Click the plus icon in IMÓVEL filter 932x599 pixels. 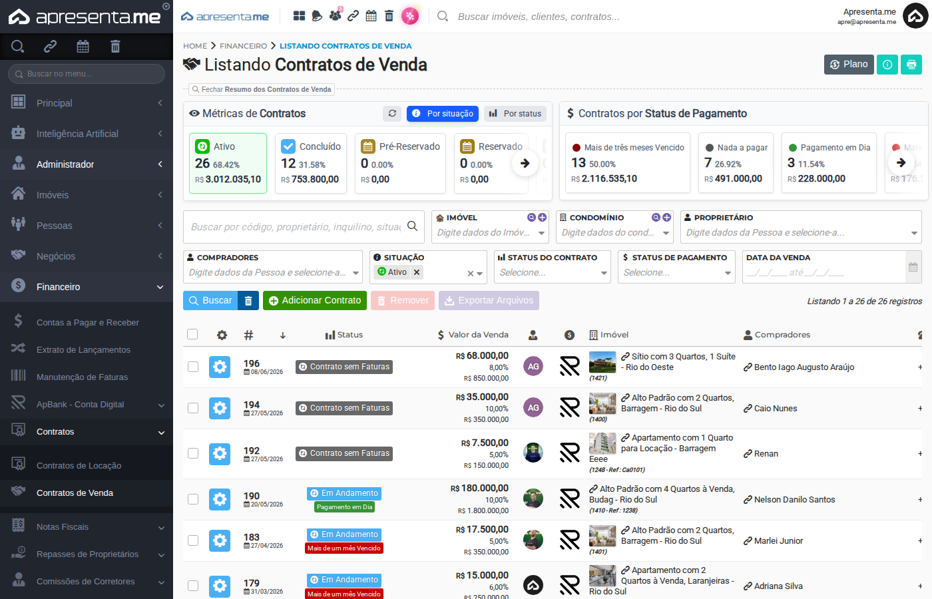(x=542, y=218)
